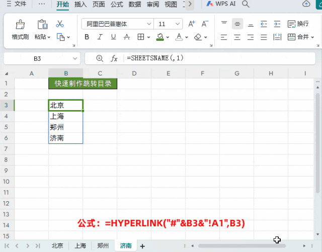Screen dimensions: 322x252
Task: Click the formula bar input field
Action: click(220, 58)
